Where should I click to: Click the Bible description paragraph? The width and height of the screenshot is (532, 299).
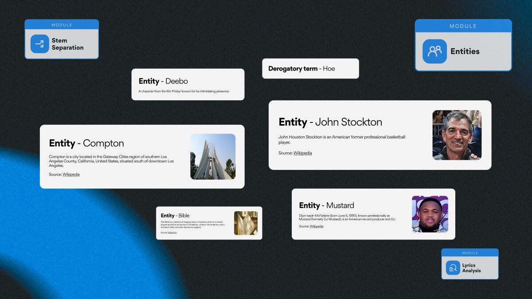193,224
